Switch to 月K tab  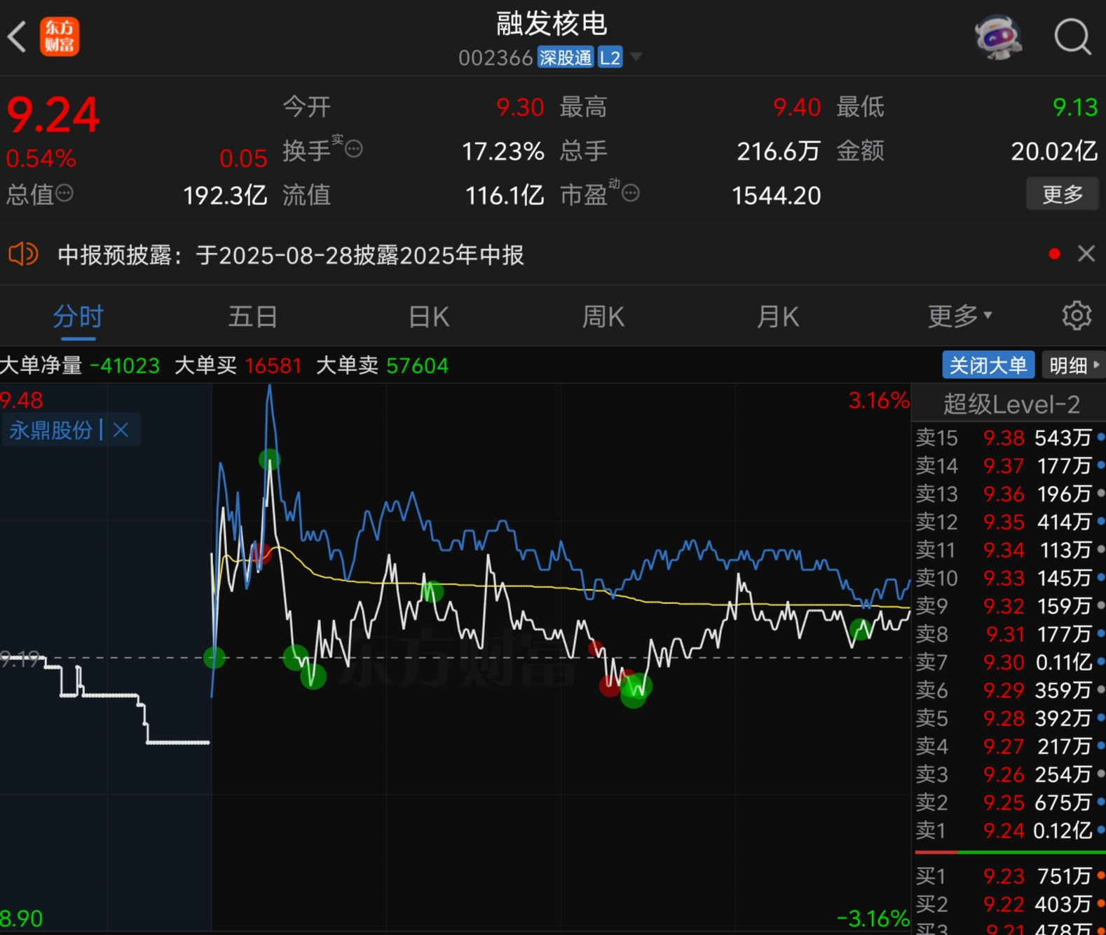click(777, 316)
